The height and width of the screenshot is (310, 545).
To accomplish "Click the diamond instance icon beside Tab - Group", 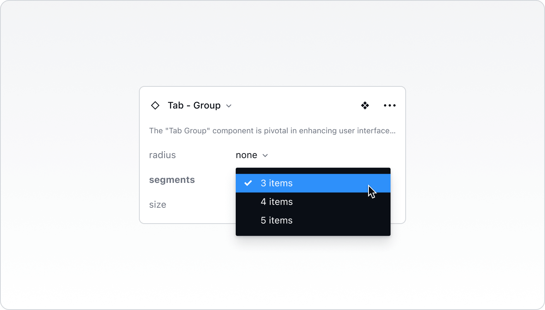I will pyautogui.click(x=155, y=105).
